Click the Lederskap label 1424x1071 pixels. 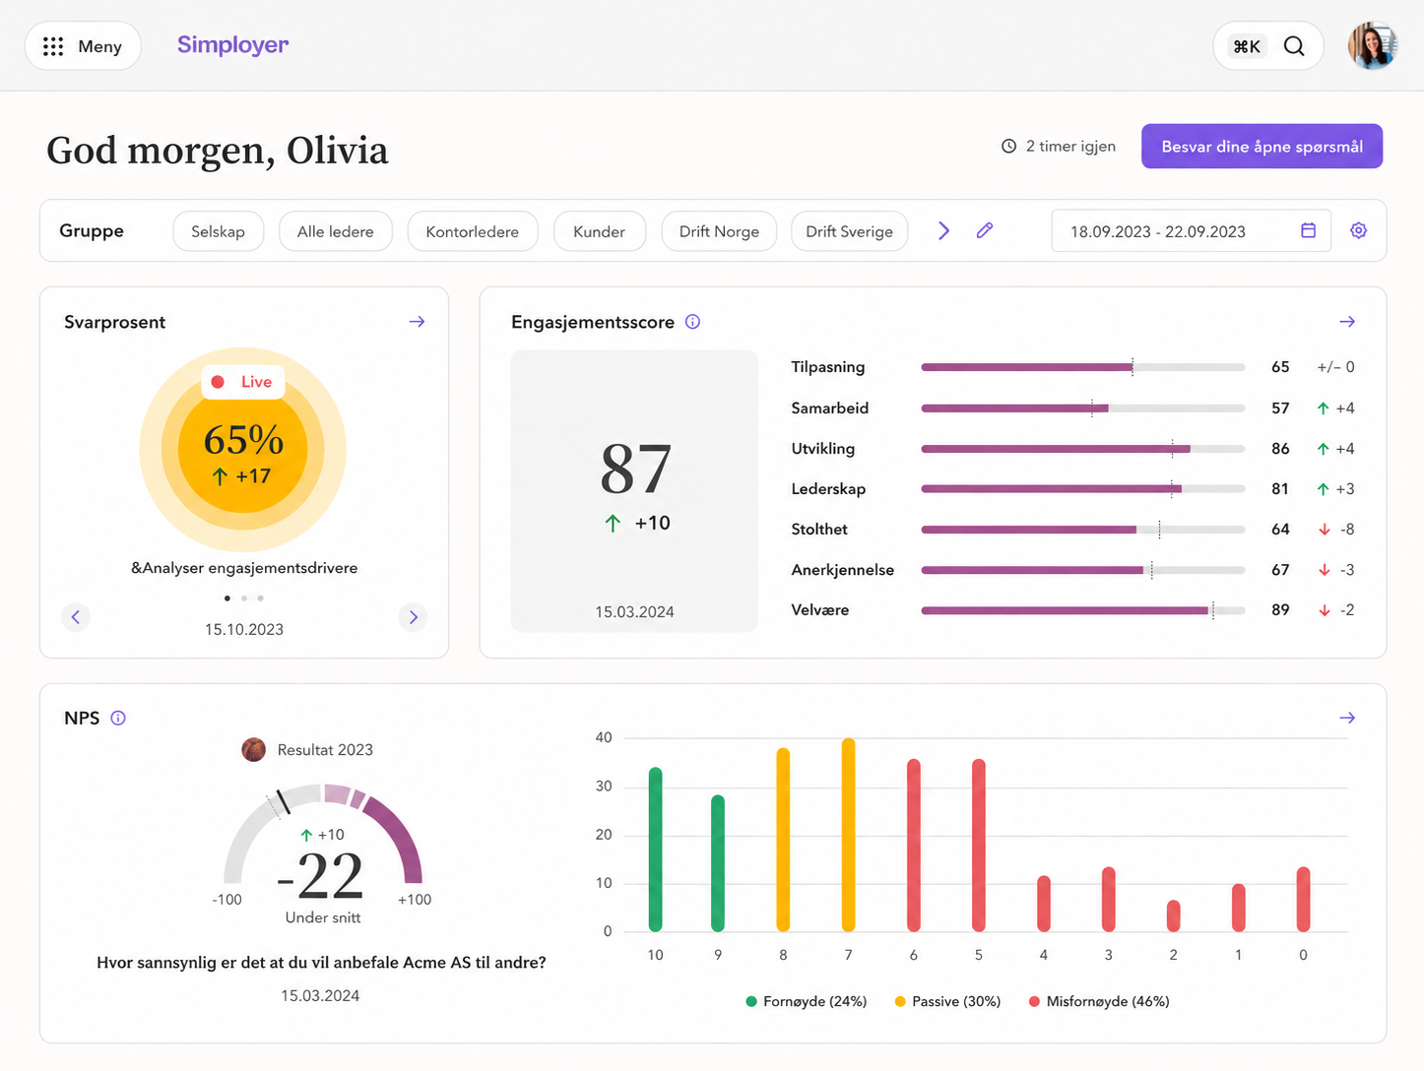click(828, 489)
